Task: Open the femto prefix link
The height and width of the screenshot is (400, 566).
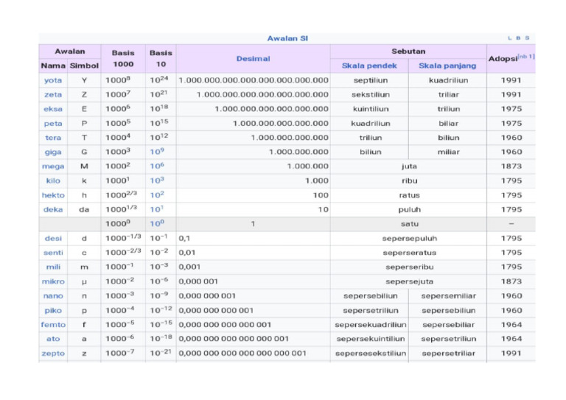Action: (53, 325)
